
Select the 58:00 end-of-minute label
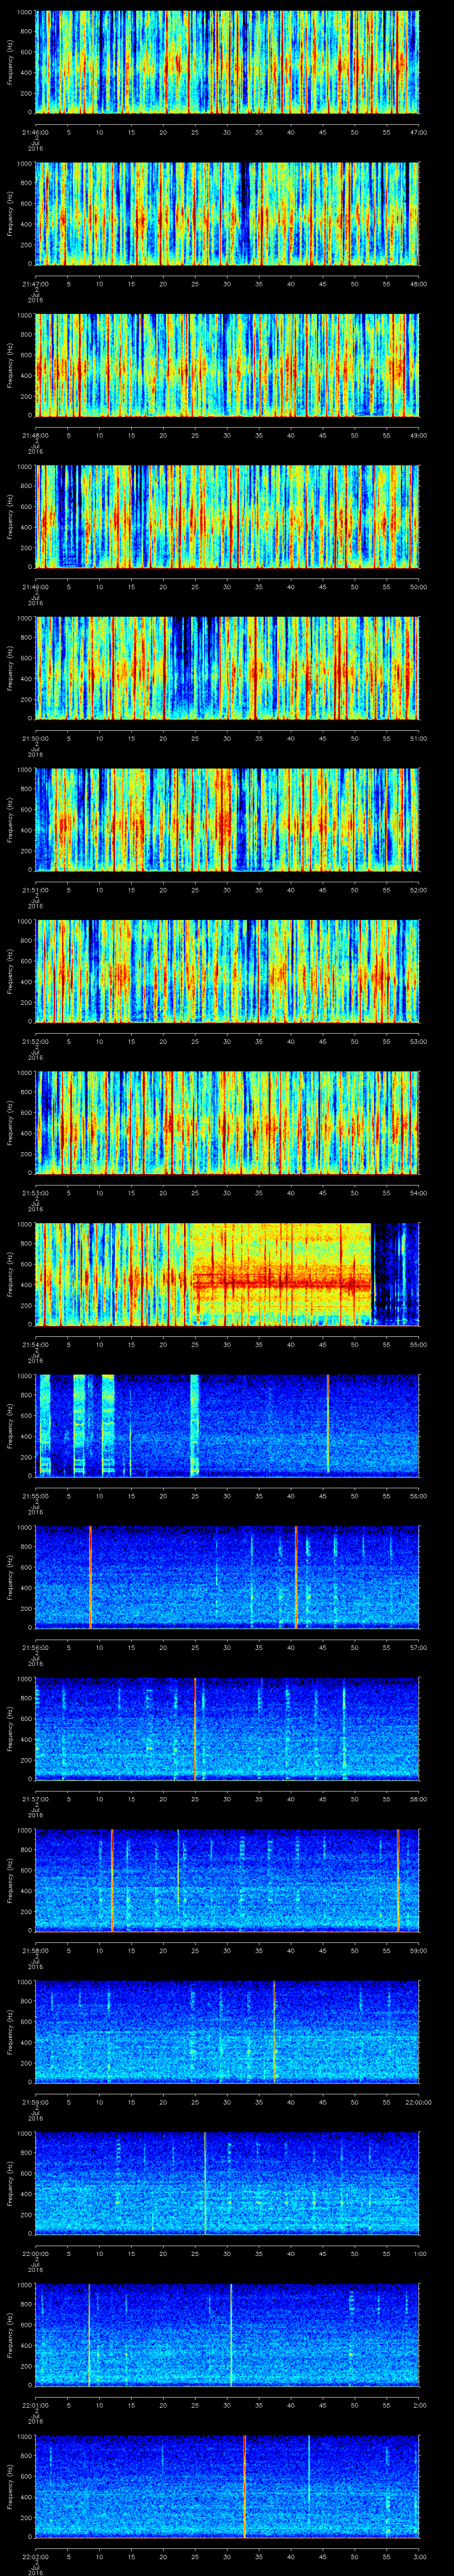[418, 1799]
